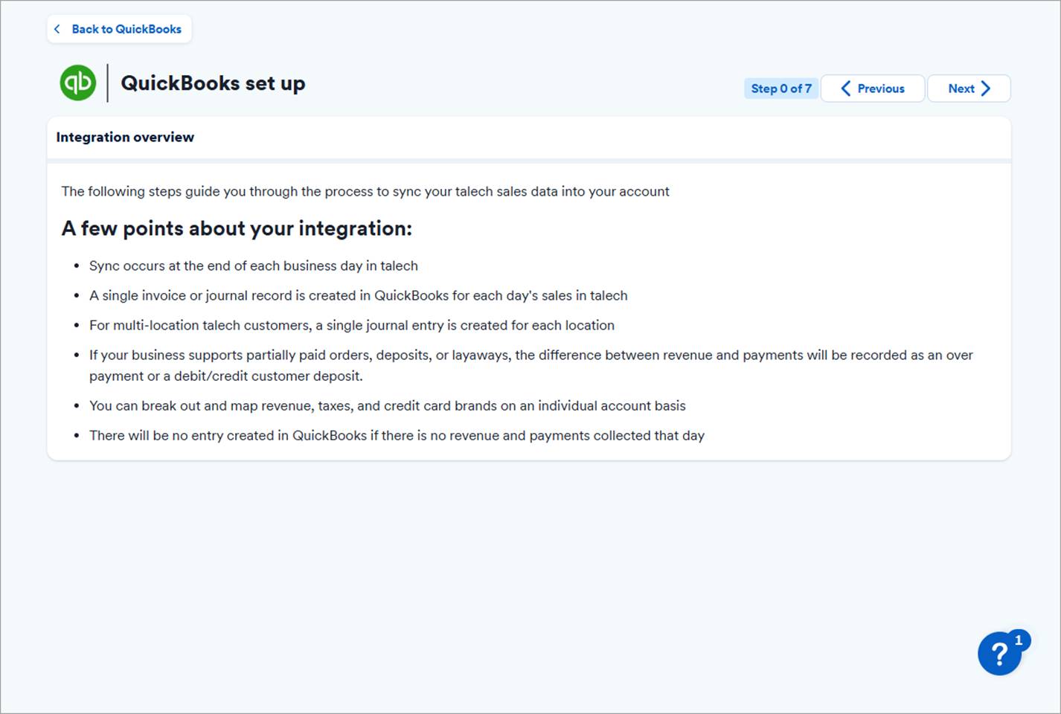Click the bullet about single invoice or journal record
Screen dimensions: 1061x714
(358, 295)
